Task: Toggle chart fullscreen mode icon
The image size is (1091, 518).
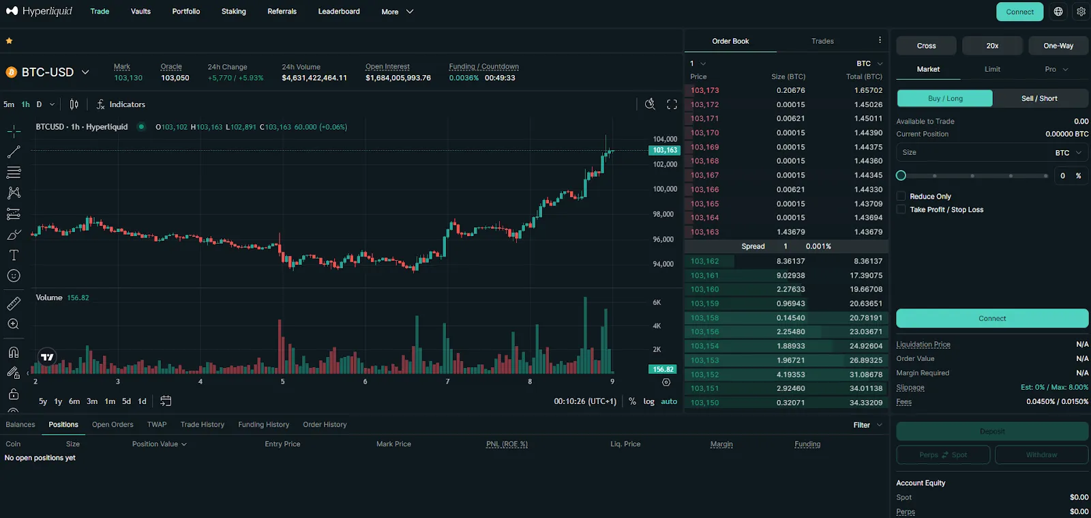Action: 672,104
